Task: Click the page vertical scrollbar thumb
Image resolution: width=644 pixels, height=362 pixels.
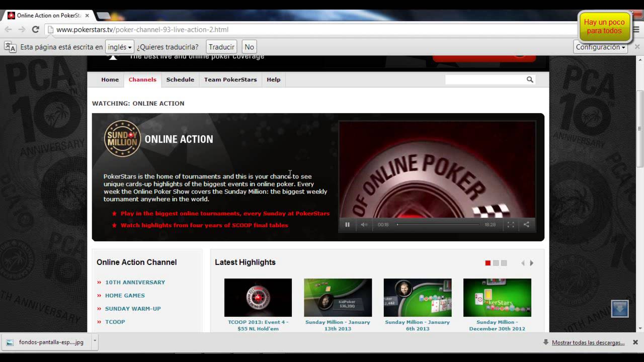Action: point(639,129)
